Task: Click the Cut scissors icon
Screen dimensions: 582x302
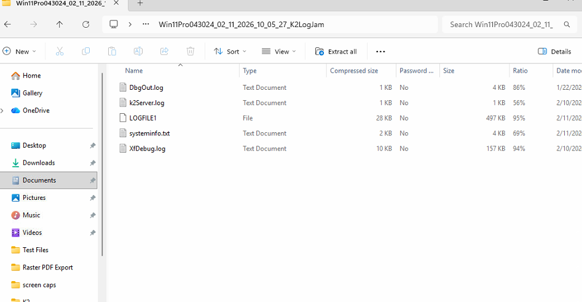Action: (x=60, y=52)
